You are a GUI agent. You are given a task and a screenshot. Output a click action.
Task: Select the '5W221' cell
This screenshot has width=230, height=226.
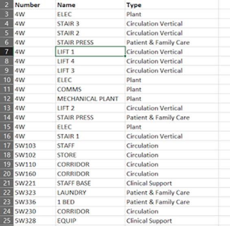tap(35, 183)
